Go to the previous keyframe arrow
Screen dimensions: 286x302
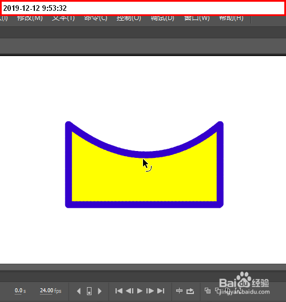[78, 291]
